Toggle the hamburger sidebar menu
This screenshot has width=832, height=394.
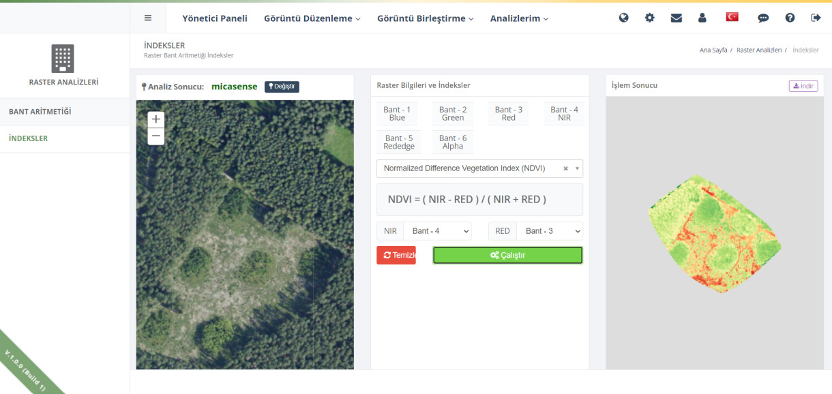coord(148,18)
